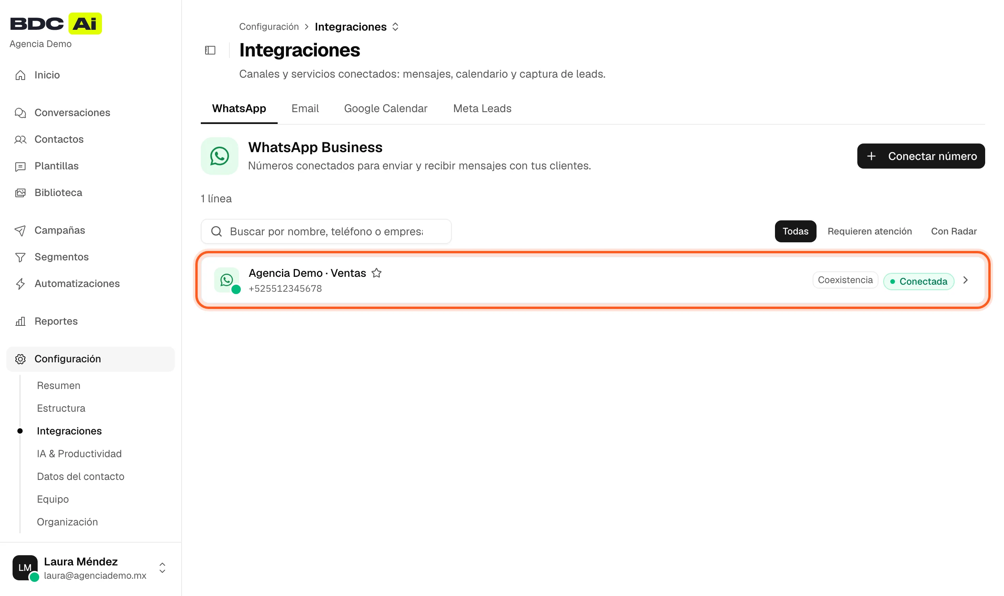The image size is (1004, 596).
Task: Open Datos del contacto subsection
Action: tap(81, 477)
